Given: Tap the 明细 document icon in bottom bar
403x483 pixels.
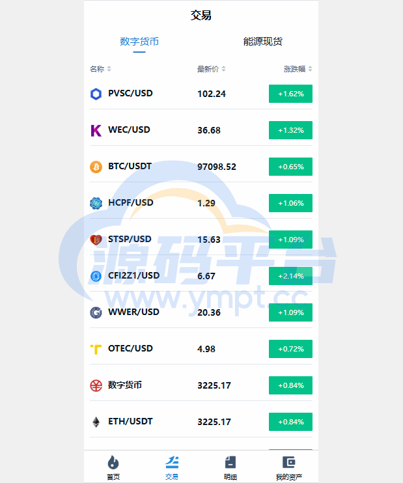Looking at the screenshot, I should (x=230, y=462).
